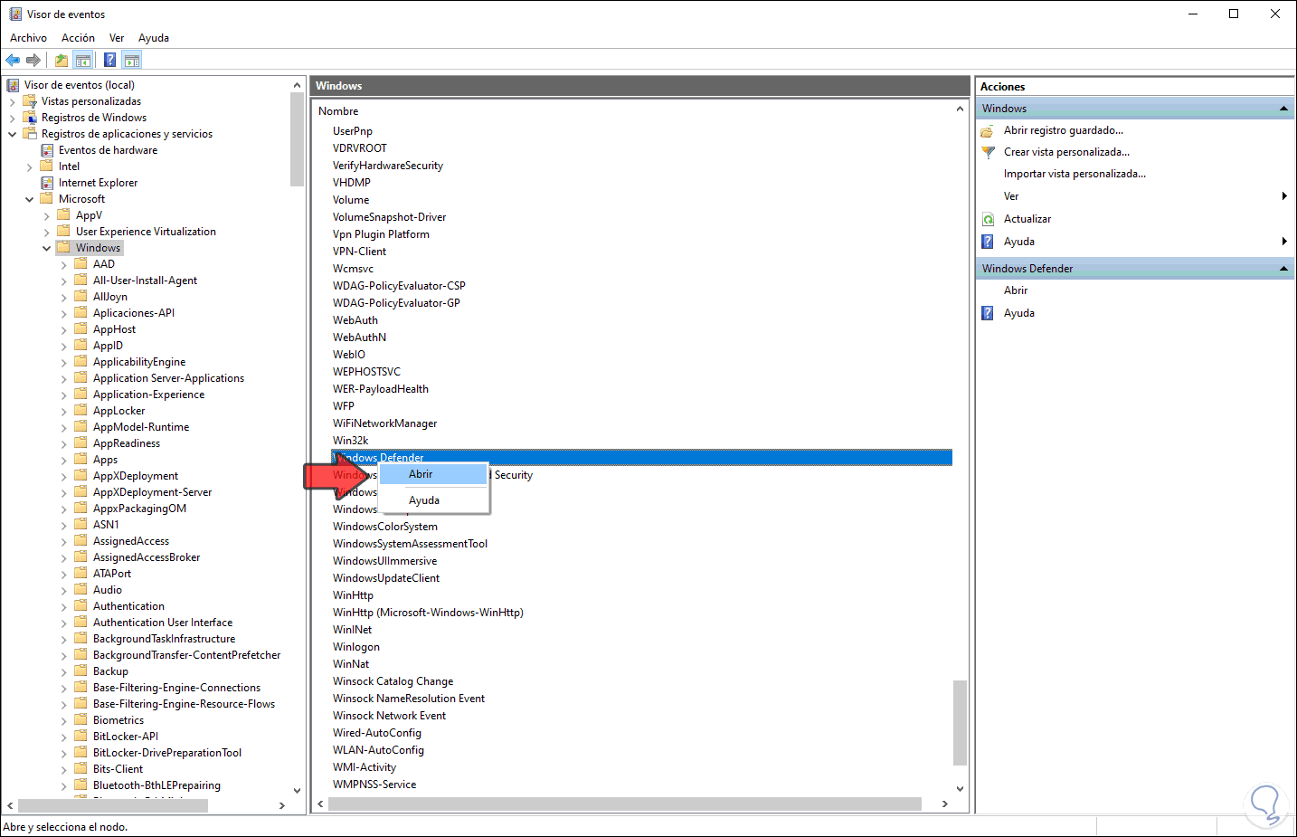Select WMI-Activity in the list
Viewport: 1297px width, 837px height.
click(x=364, y=767)
